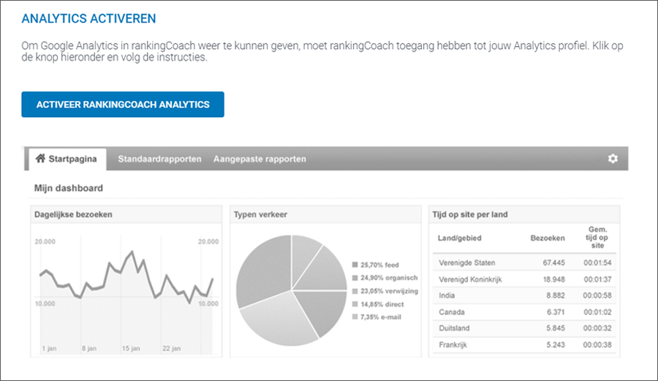Screen dimensions: 658x381
Task: Click the 8 jan axis label
Action: coord(89,348)
